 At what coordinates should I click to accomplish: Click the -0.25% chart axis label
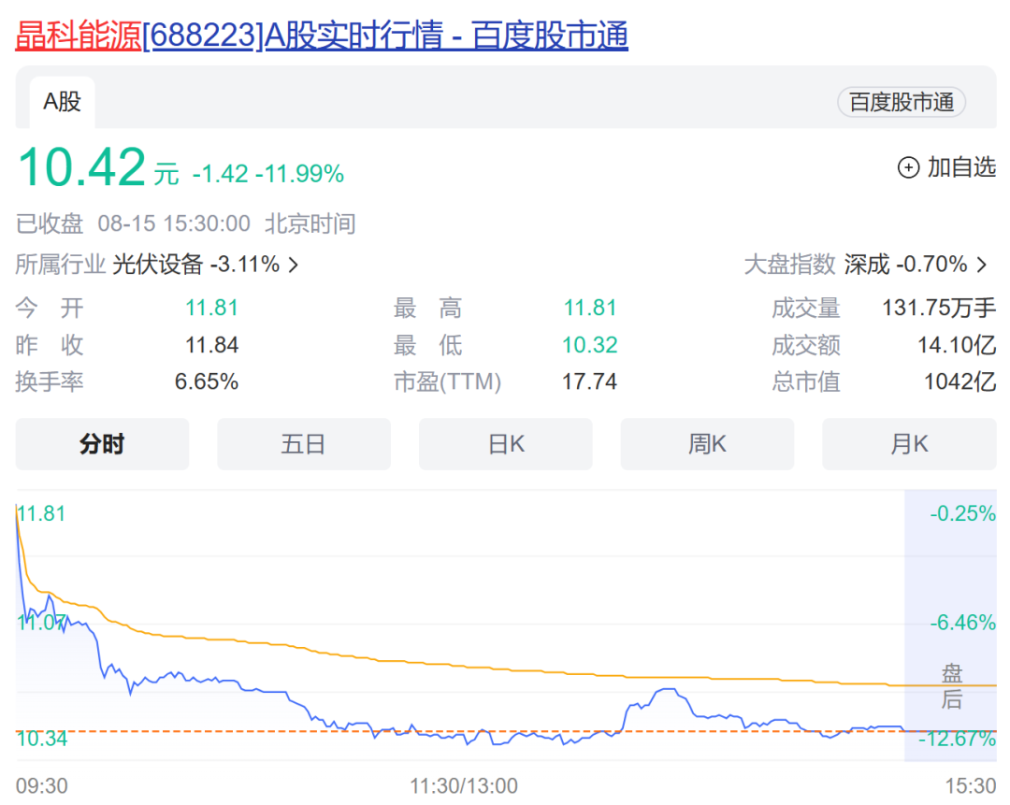[963, 514]
